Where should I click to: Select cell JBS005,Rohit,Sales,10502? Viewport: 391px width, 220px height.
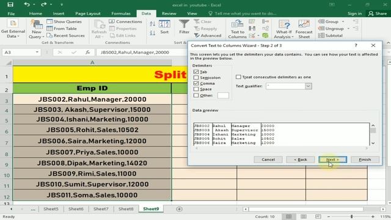click(92, 130)
